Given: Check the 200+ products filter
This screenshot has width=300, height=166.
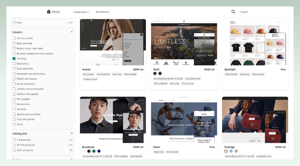Looking at the screenshot, I should point(14,150).
